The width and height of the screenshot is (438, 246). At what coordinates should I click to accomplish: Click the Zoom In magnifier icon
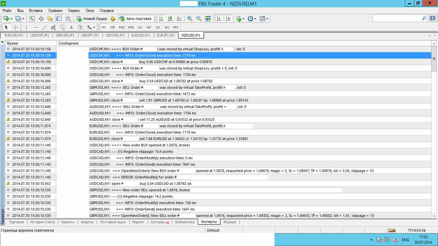[x=190, y=19]
